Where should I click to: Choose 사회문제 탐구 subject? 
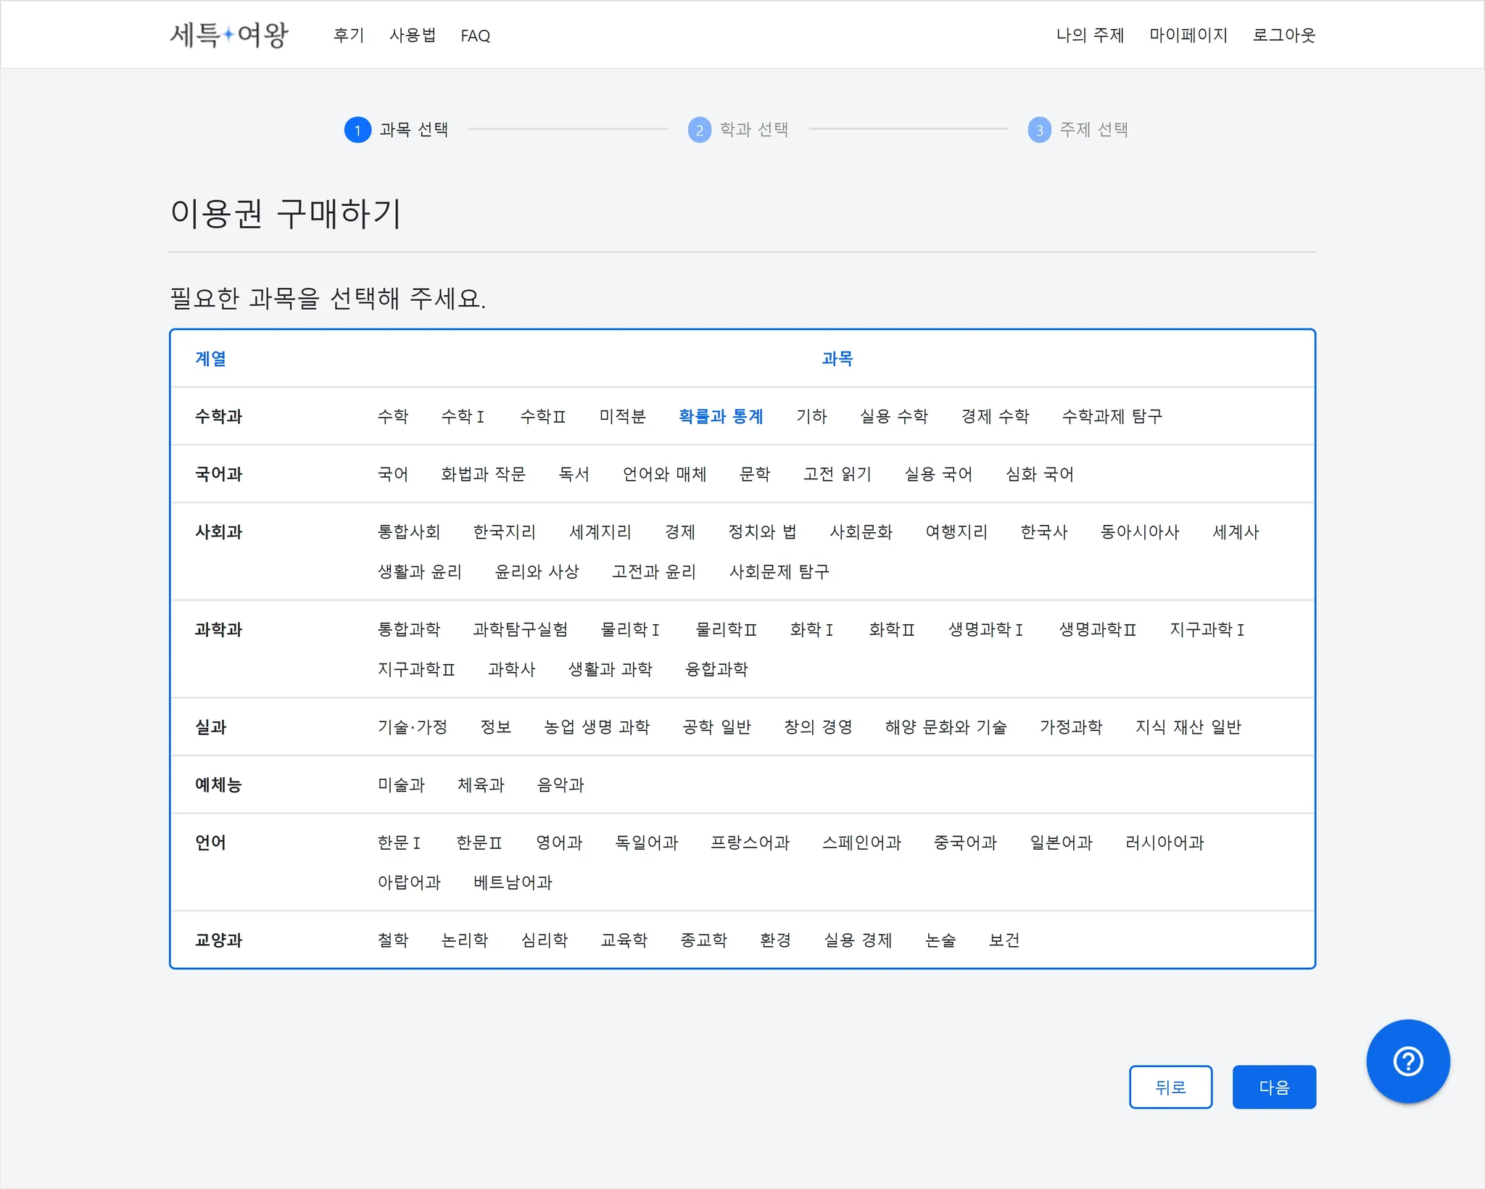click(x=779, y=572)
